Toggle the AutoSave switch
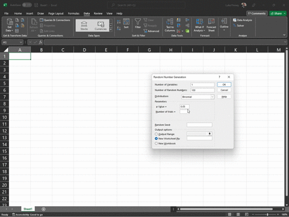This screenshot has height=217, width=289. click(27, 5)
